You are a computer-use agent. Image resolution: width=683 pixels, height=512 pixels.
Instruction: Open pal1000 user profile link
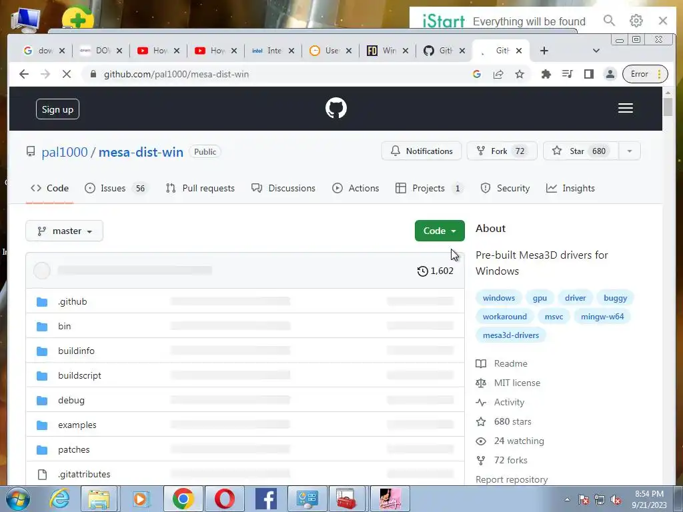65,152
